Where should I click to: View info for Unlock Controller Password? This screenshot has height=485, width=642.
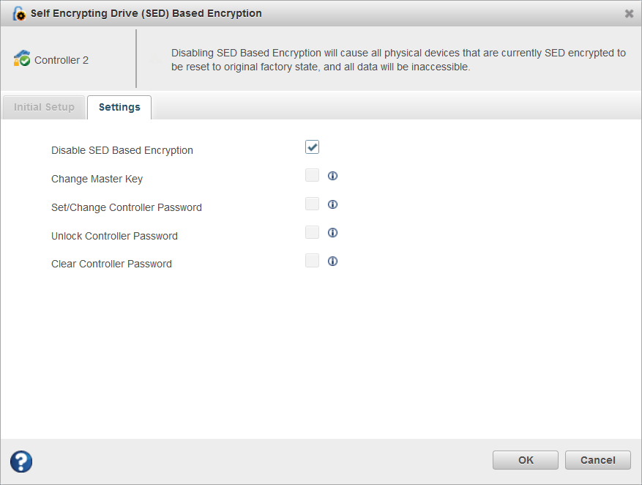(x=332, y=232)
